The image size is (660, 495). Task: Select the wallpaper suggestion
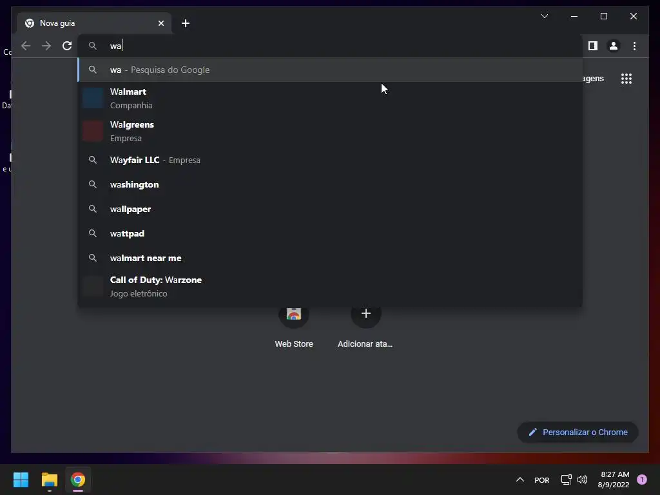coord(330,209)
